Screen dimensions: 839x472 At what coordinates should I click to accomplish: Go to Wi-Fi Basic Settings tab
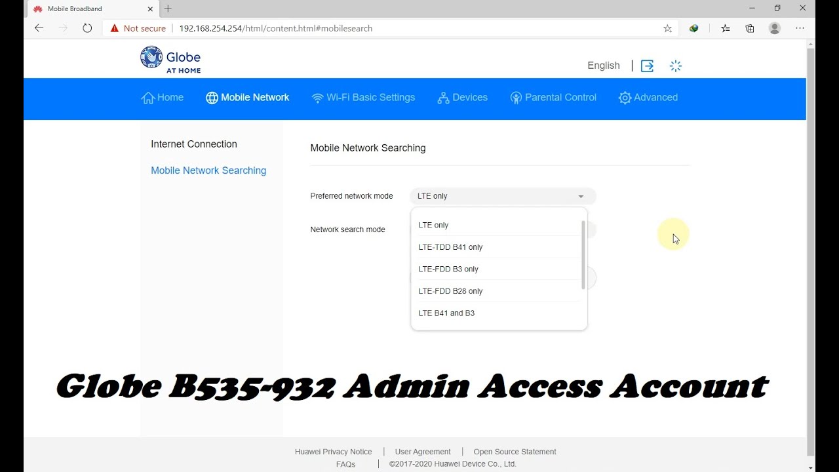point(363,98)
